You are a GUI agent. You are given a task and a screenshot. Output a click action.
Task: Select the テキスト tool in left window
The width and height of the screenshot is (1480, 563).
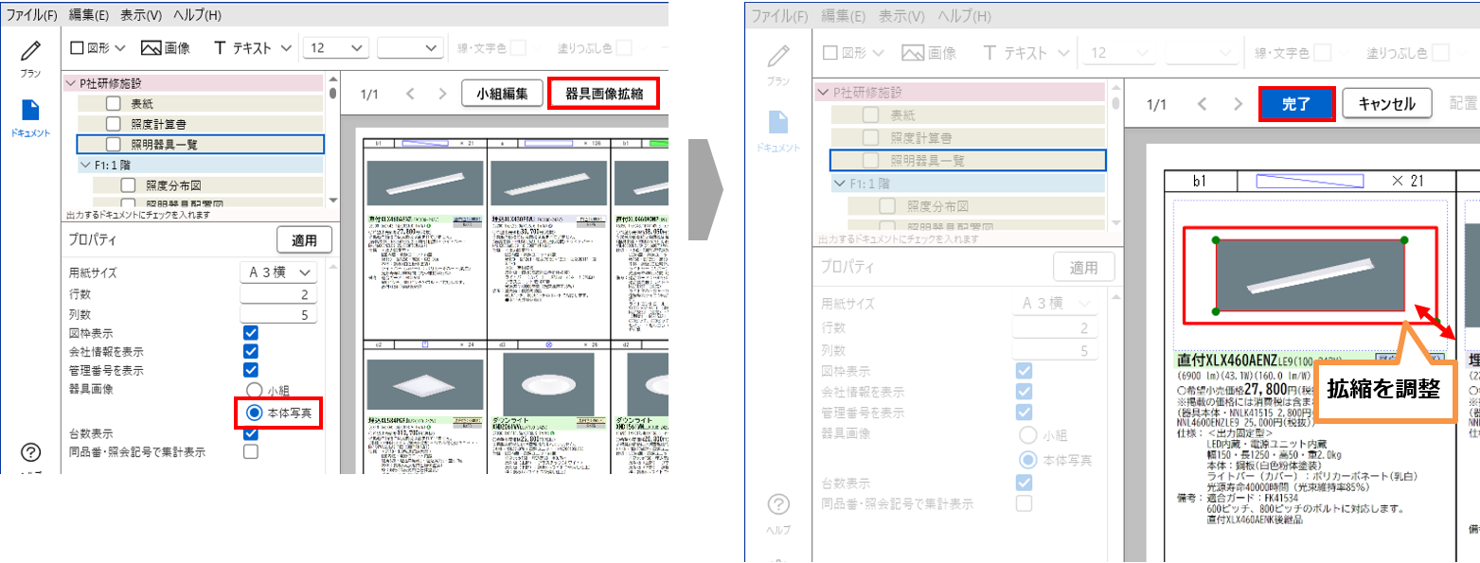pos(243,48)
